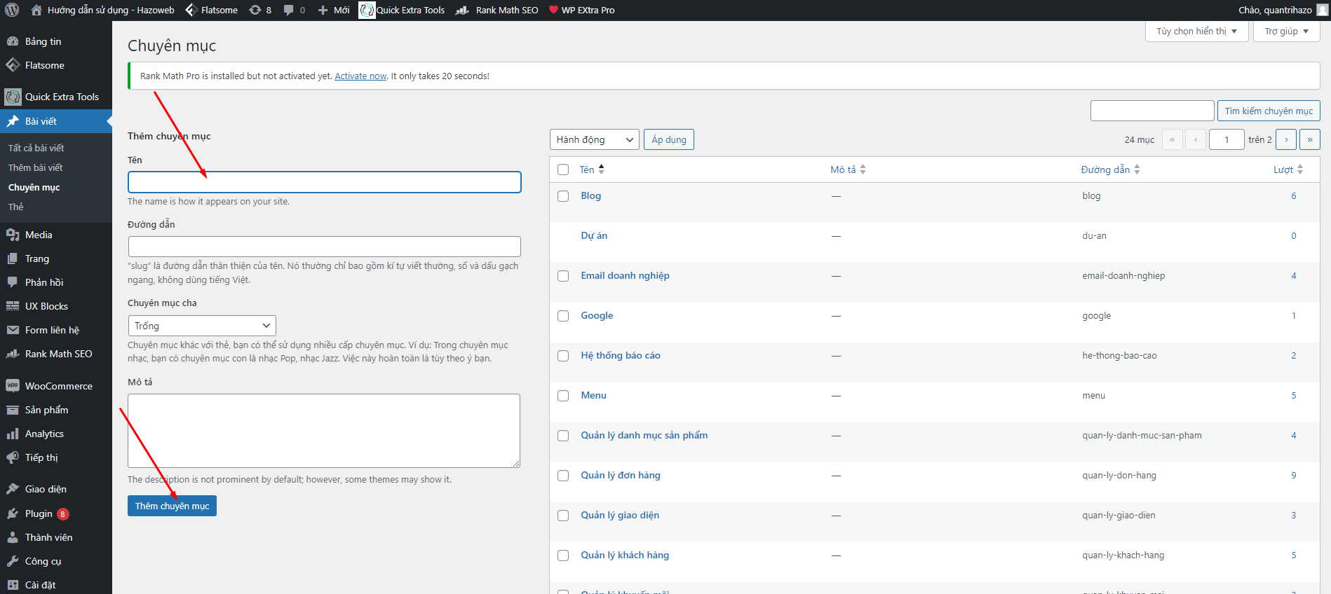This screenshot has height=594, width=1331.
Task: Open Analytics bar chart icon in sidebar
Action: point(13,434)
